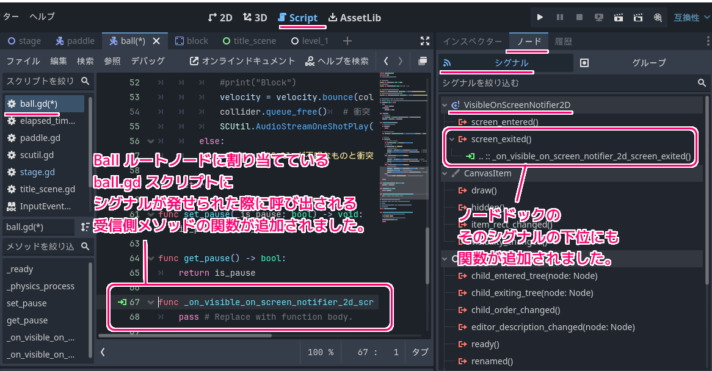Image resolution: width=712 pixels, height=371 pixels.
Task: Jump to _ready method
Action: pos(20,269)
